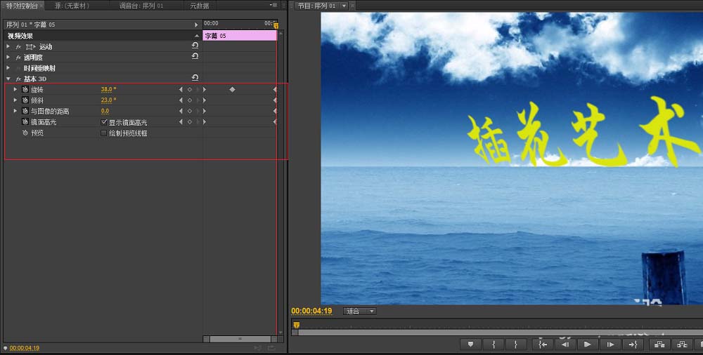The height and width of the screenshot is (355, 703).
Task: Click effect controls timecode 00:00:04:19
Action: click(x=24, y=348)
